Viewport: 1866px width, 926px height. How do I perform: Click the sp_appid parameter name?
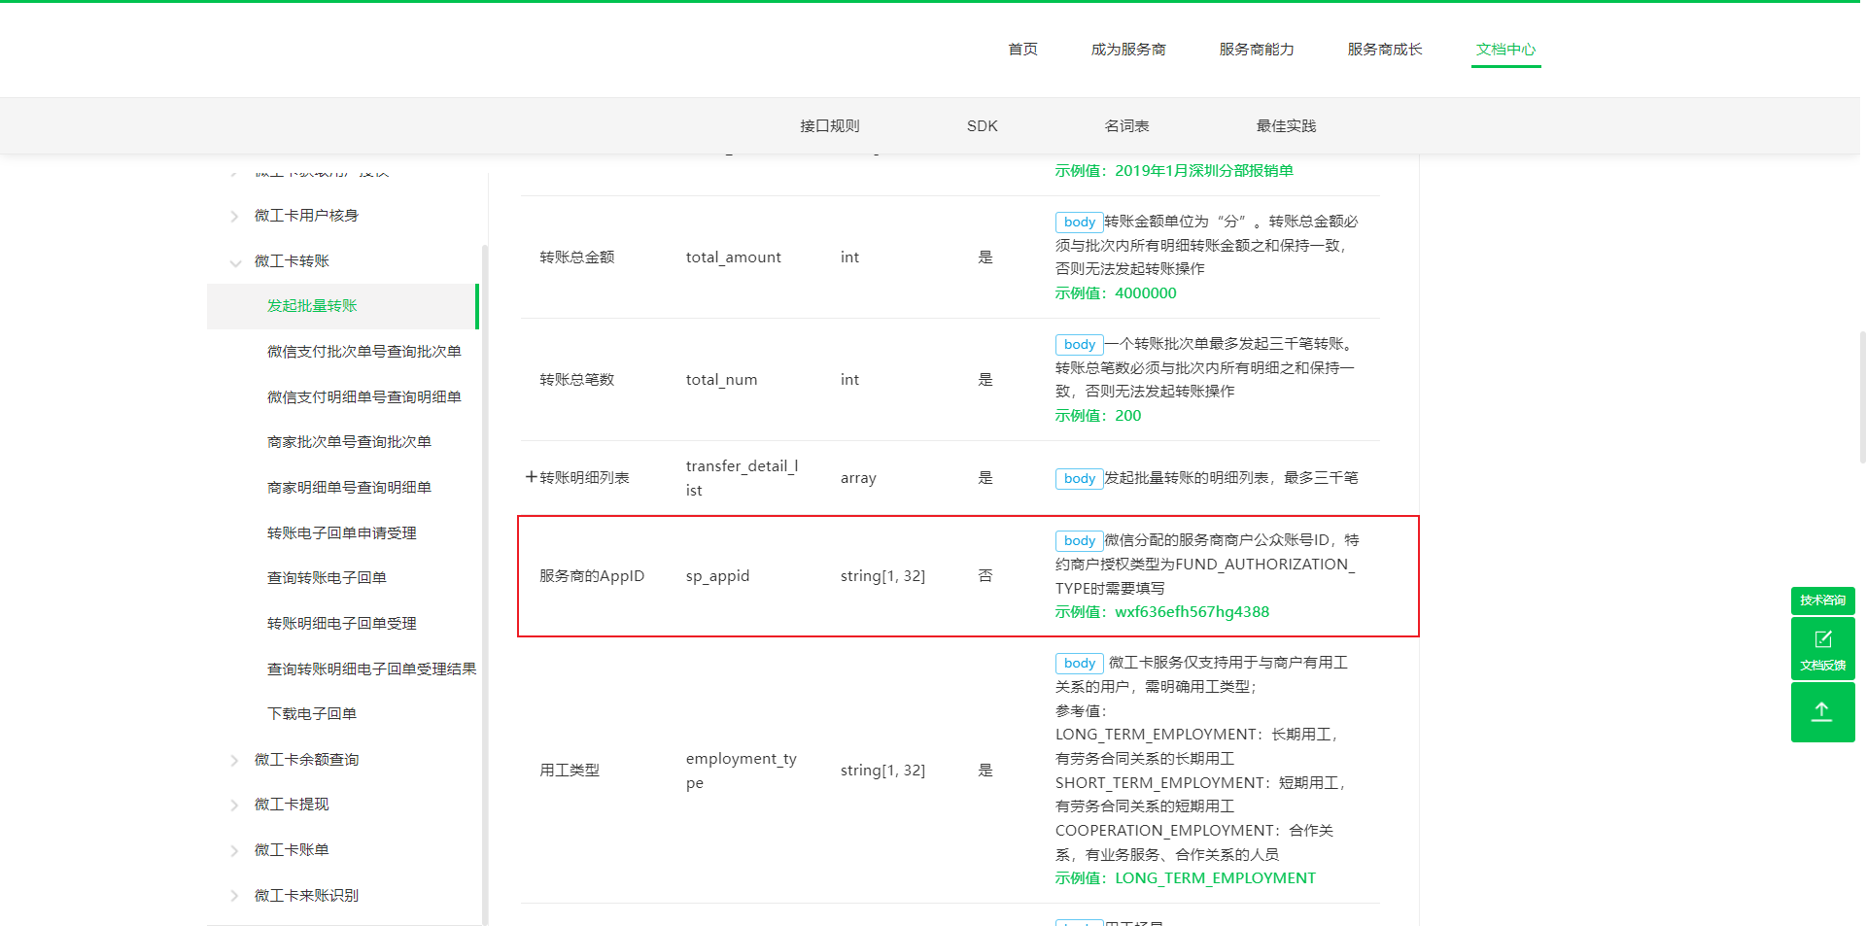[x=717, y=576]
